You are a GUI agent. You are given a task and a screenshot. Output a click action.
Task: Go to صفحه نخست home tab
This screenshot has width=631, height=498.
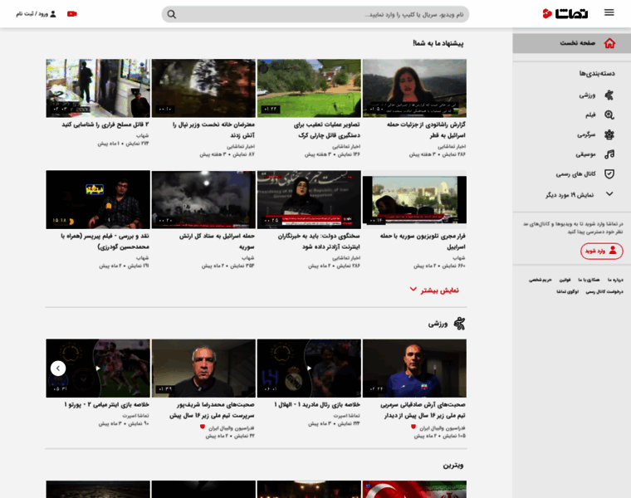pos(586,43)
